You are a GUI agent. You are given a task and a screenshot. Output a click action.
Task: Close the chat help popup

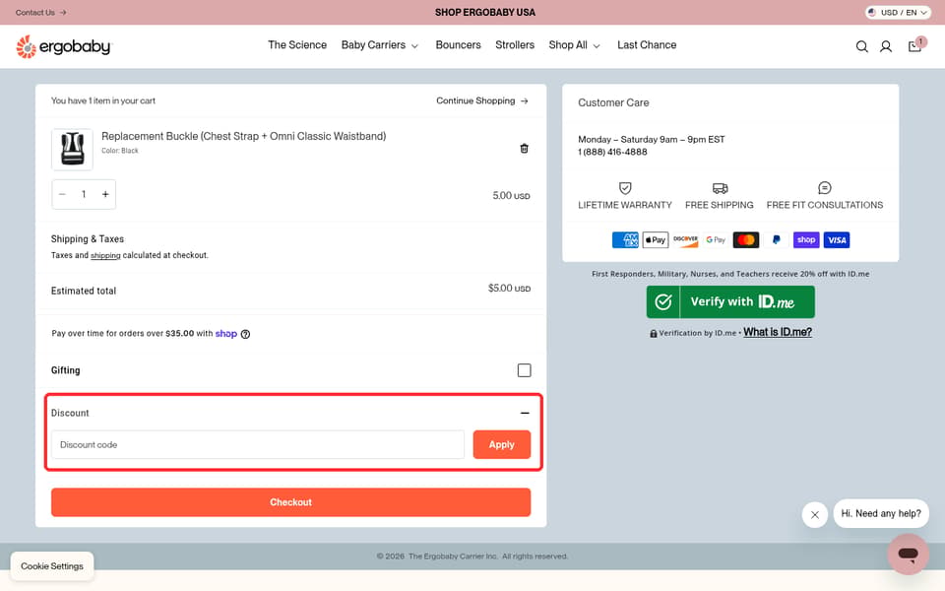(814, 514)
